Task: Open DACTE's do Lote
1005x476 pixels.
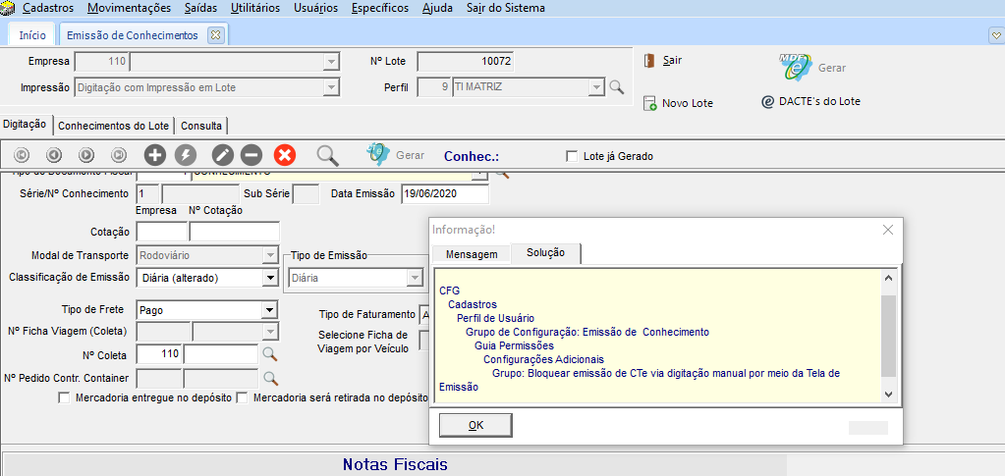Action: 810,101
